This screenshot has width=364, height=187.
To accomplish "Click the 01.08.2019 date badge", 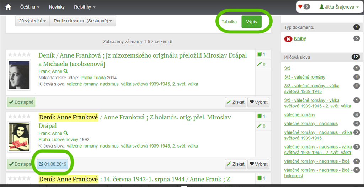I will (52, 164).
